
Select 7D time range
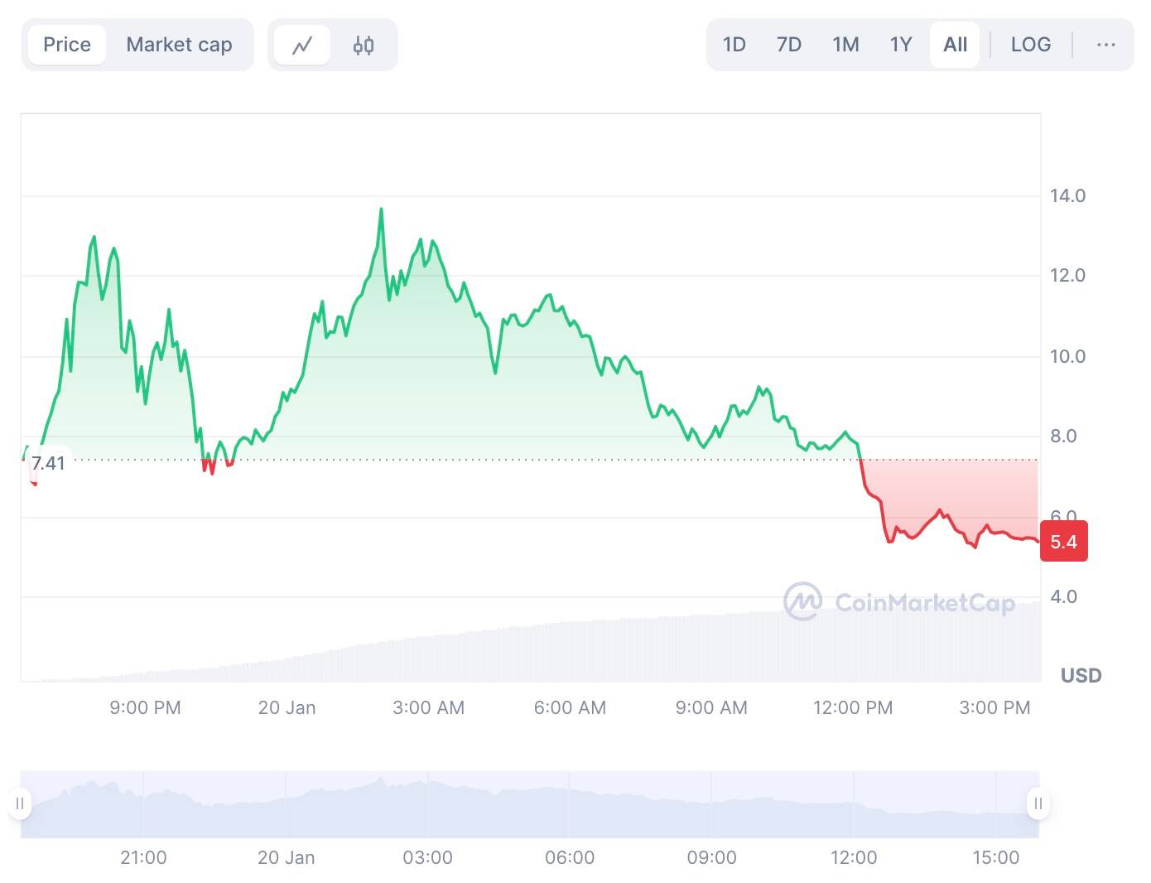[x=788, y=45]
